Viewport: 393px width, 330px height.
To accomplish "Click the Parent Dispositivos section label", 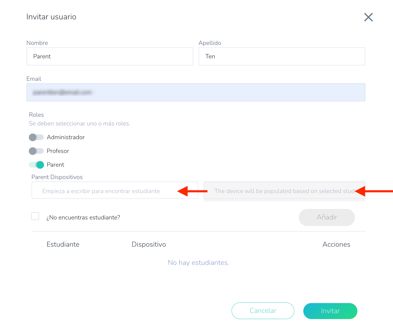I will [57, 177].
